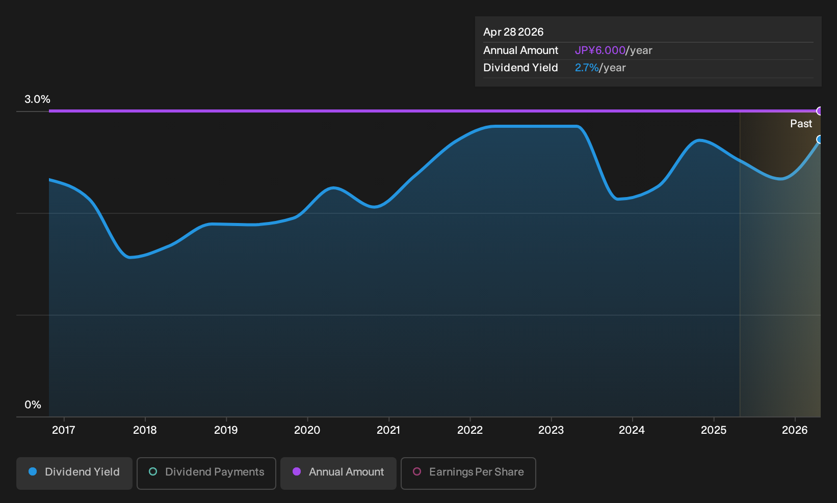Click the 2017 axis label

[x=64, y=430]
